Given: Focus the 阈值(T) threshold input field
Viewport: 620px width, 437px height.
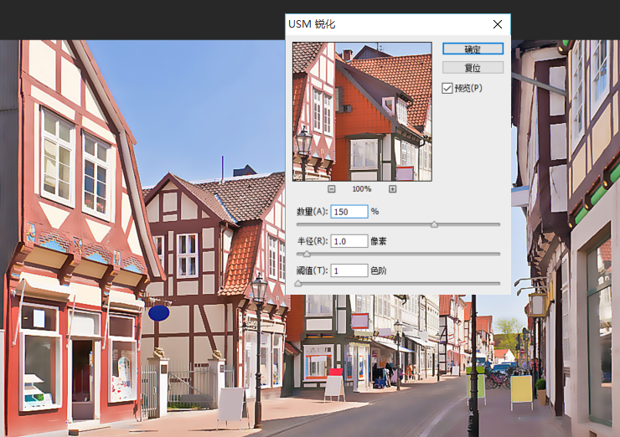Looking at the screenshot, I should (x=349, y=270).
